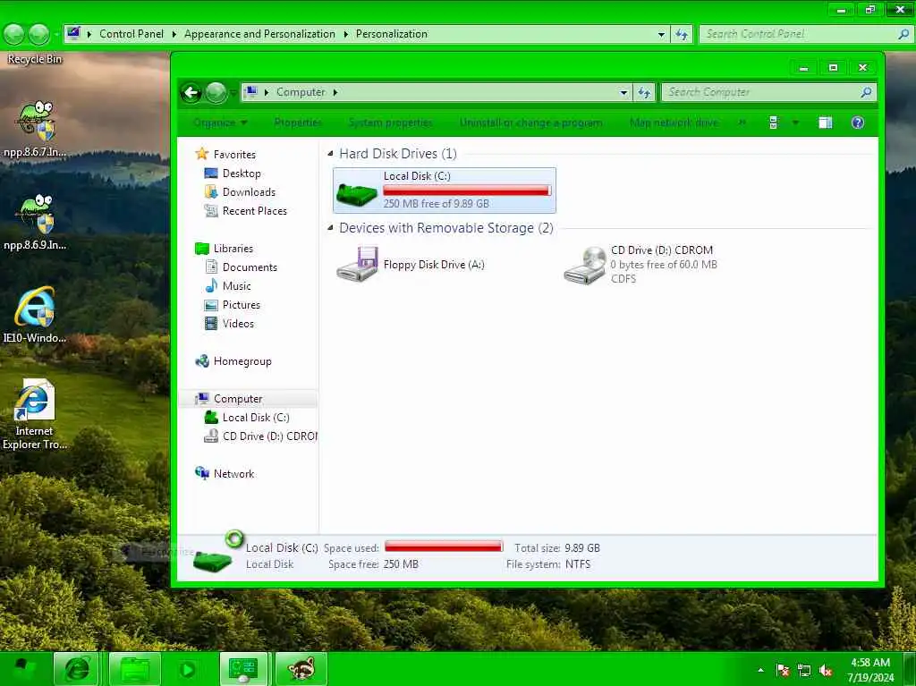Collapse the Hard Disk Drives group

point(330,154)
